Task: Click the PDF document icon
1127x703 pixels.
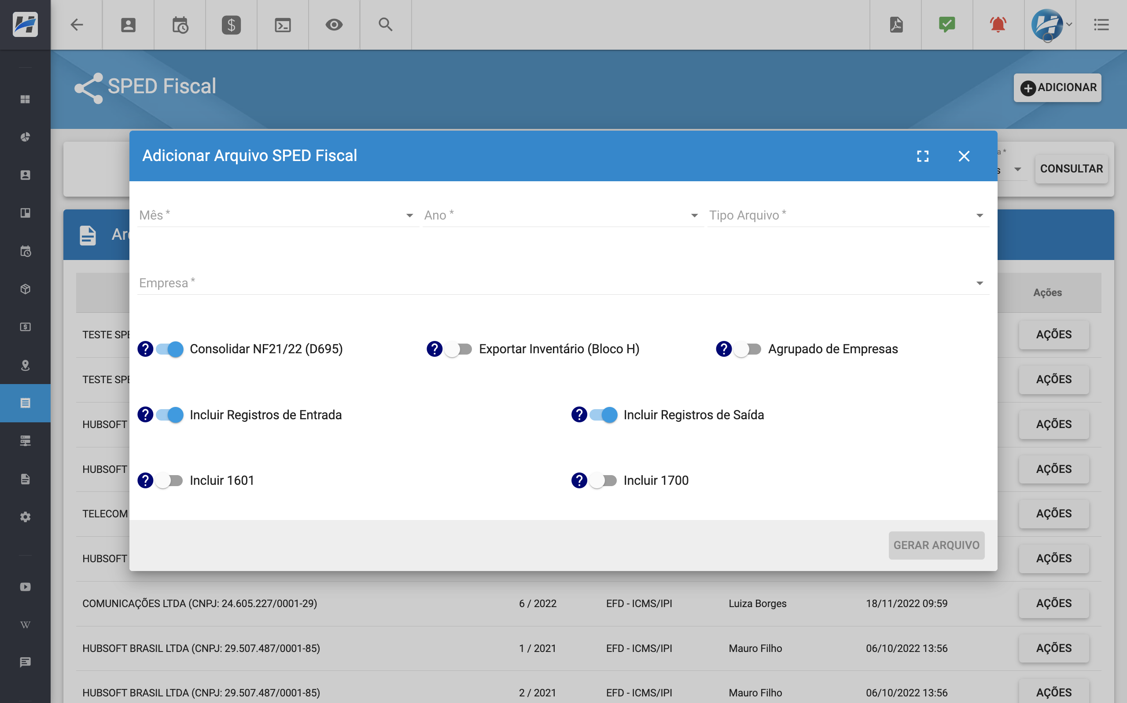Action: [x=896, y=25]
